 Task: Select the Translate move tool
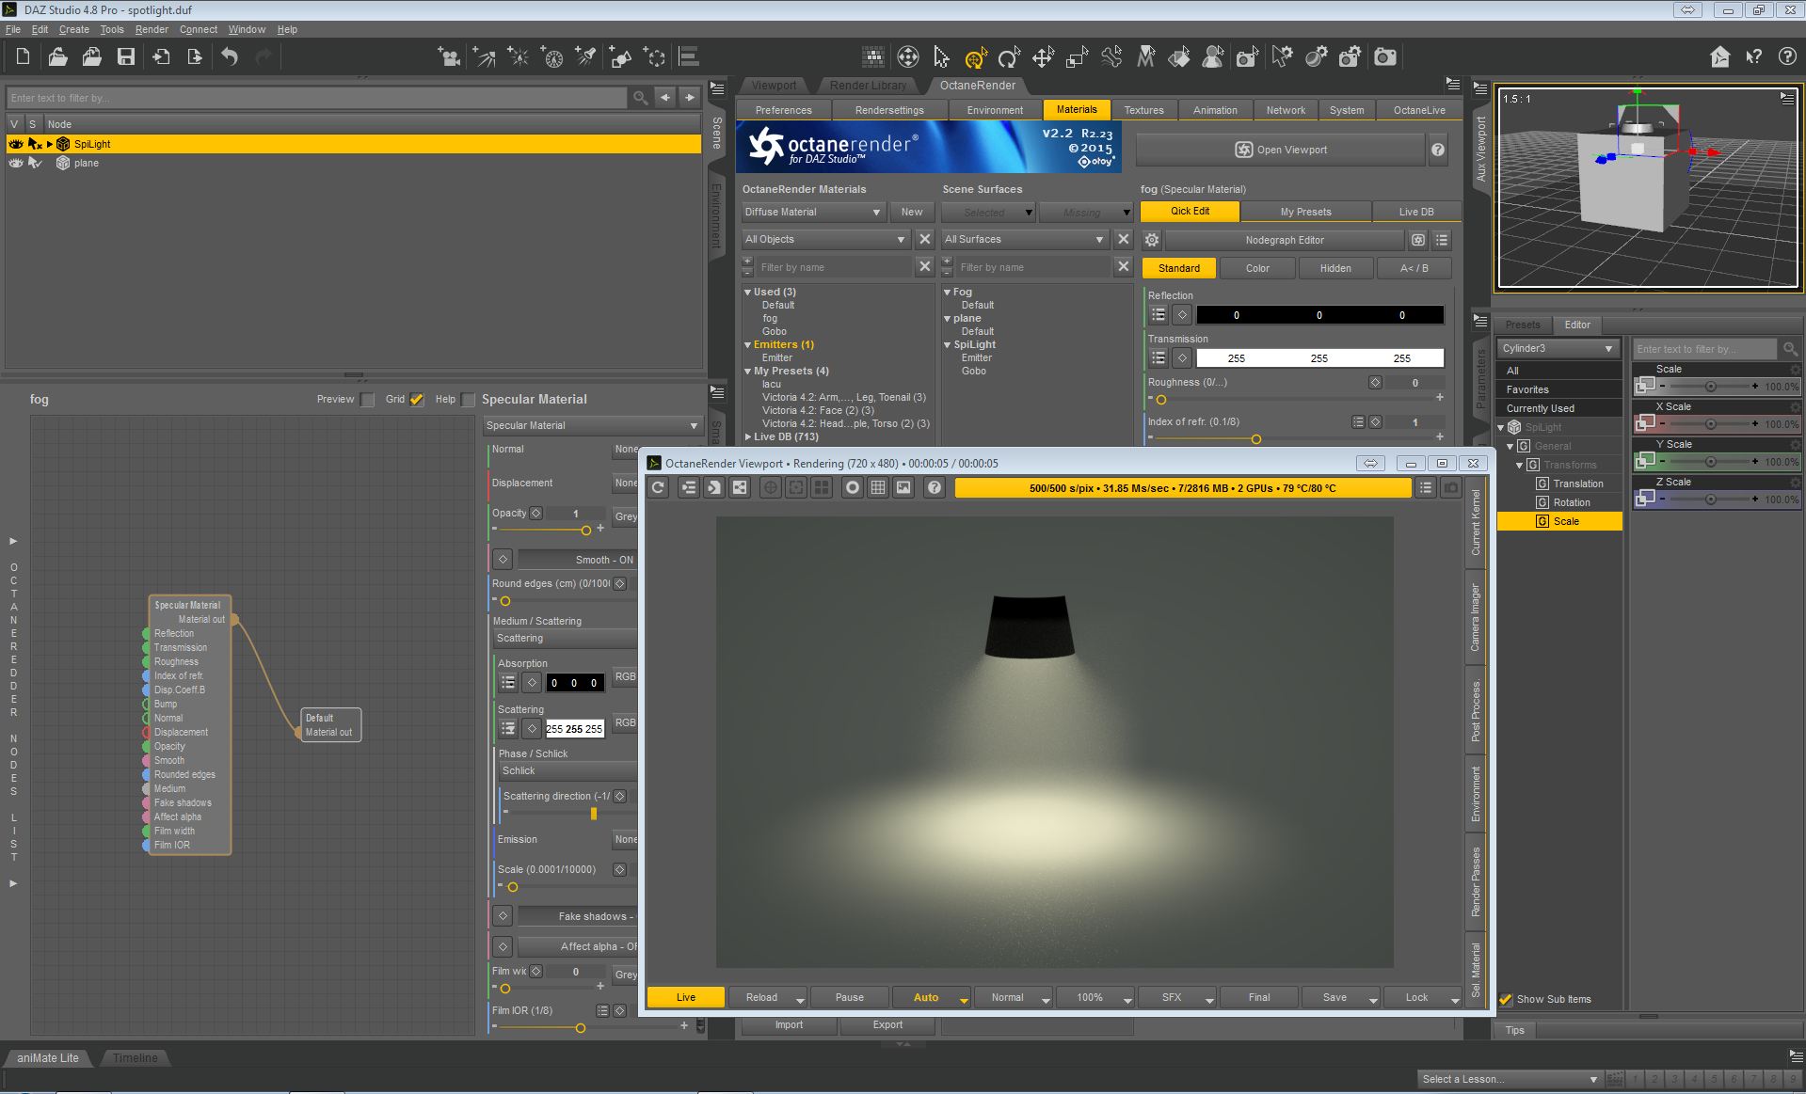[1043, 57]
